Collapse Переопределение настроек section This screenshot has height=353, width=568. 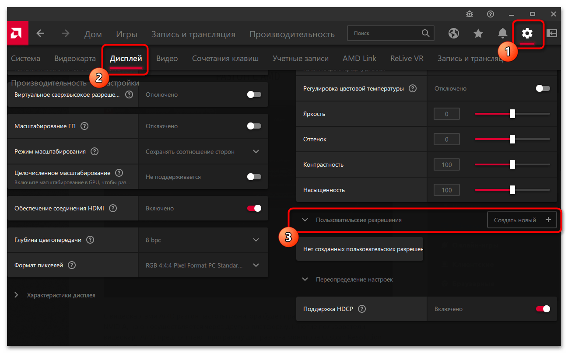pos(305,279)
